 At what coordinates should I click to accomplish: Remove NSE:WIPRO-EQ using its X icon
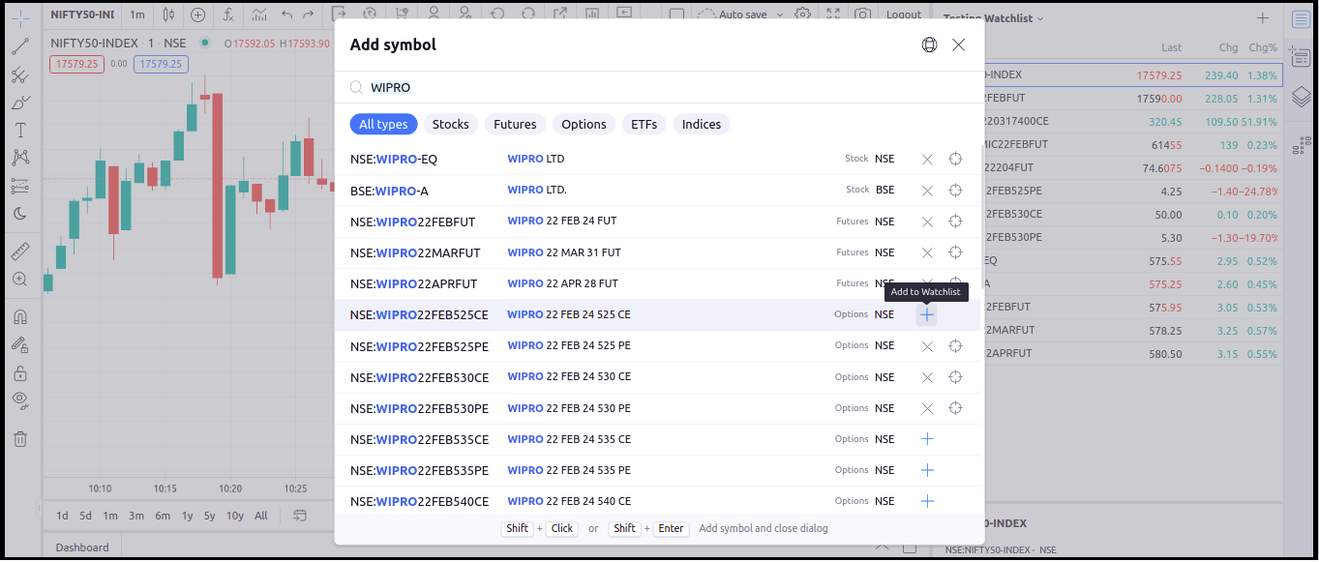pos(927,160)
